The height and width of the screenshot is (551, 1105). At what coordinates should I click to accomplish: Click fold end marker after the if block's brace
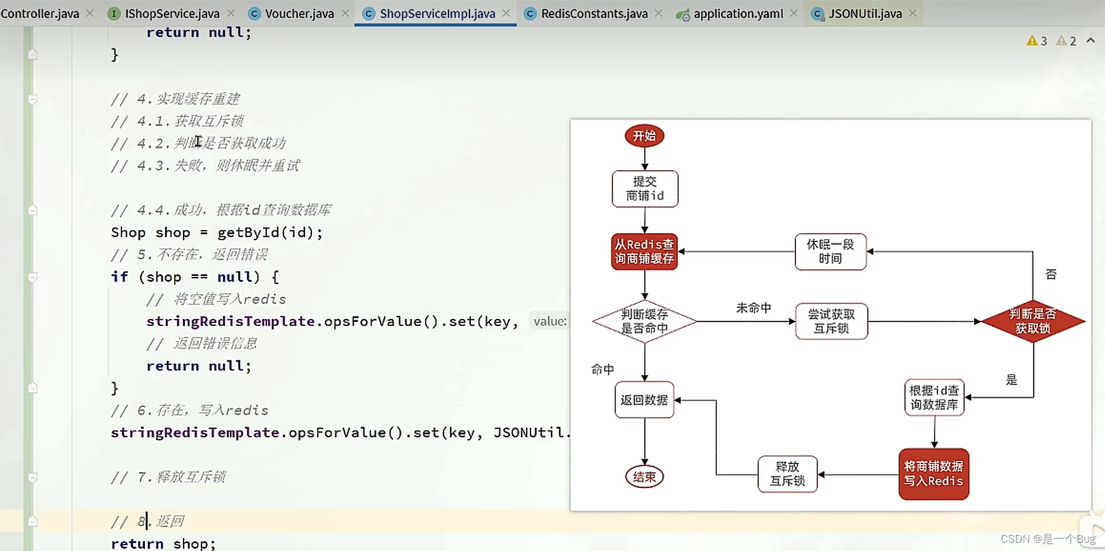32,388
